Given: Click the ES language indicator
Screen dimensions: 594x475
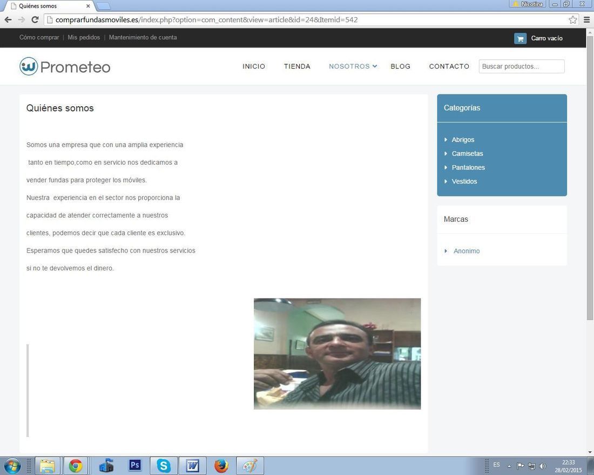Looking at the screenshot, I should pyautogui.click(x=496, y=465).
